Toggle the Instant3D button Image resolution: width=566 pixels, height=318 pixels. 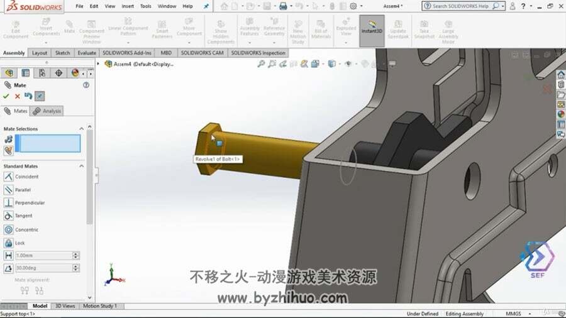[x=372, y=31]
